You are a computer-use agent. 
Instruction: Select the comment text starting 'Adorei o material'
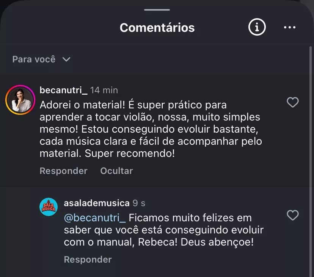151,129
